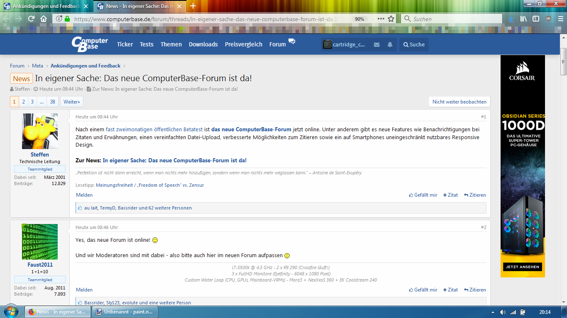
Task: Click the Firefox Suchen search field
Action: pos(452,19)
